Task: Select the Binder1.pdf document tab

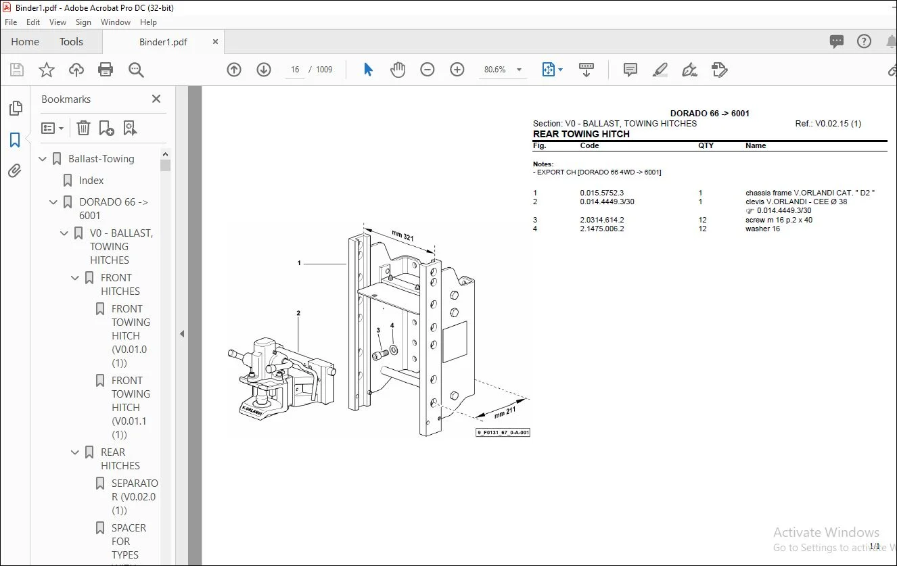Action: coord(163,42)
